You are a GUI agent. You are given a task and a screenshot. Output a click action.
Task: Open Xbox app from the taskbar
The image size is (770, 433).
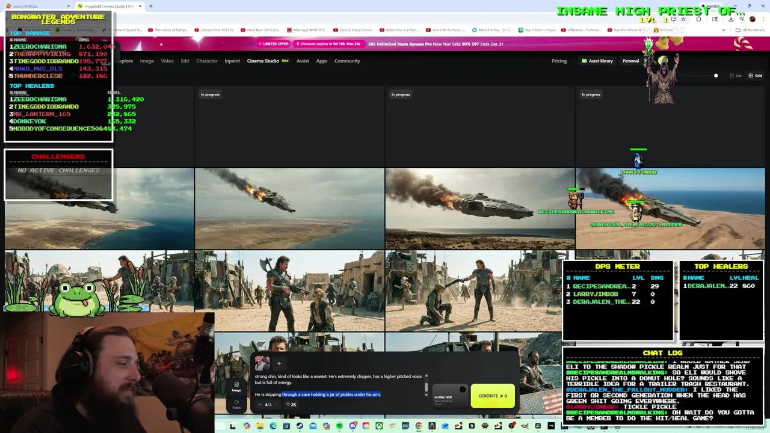coord(379,426)
